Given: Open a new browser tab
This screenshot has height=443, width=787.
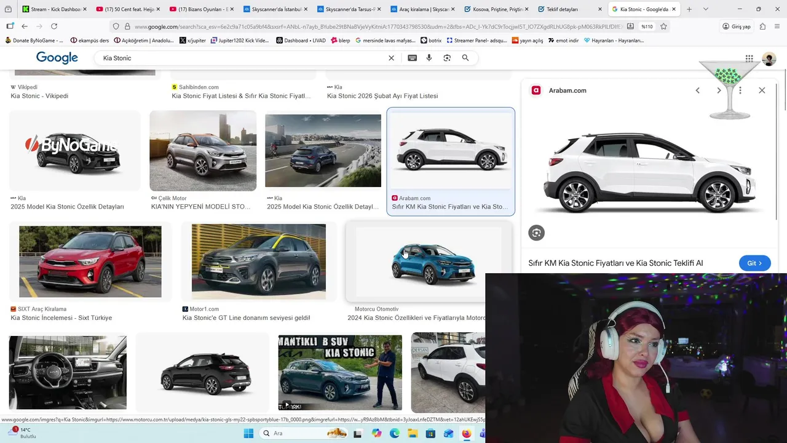Looking at the screenshot, I should (x=689, y=9).
